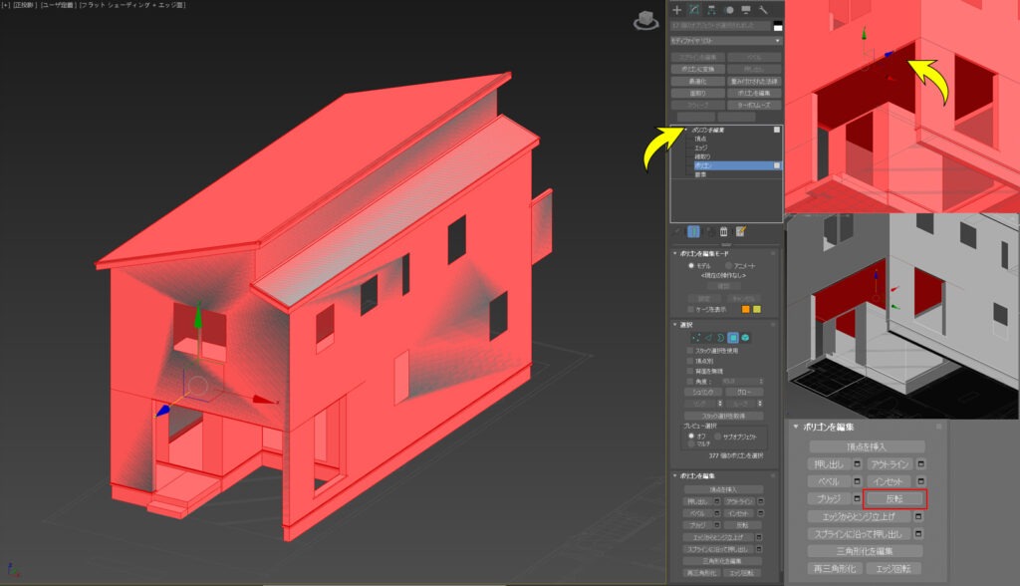Click the large 押し出し button

click(x=829, y=464)
